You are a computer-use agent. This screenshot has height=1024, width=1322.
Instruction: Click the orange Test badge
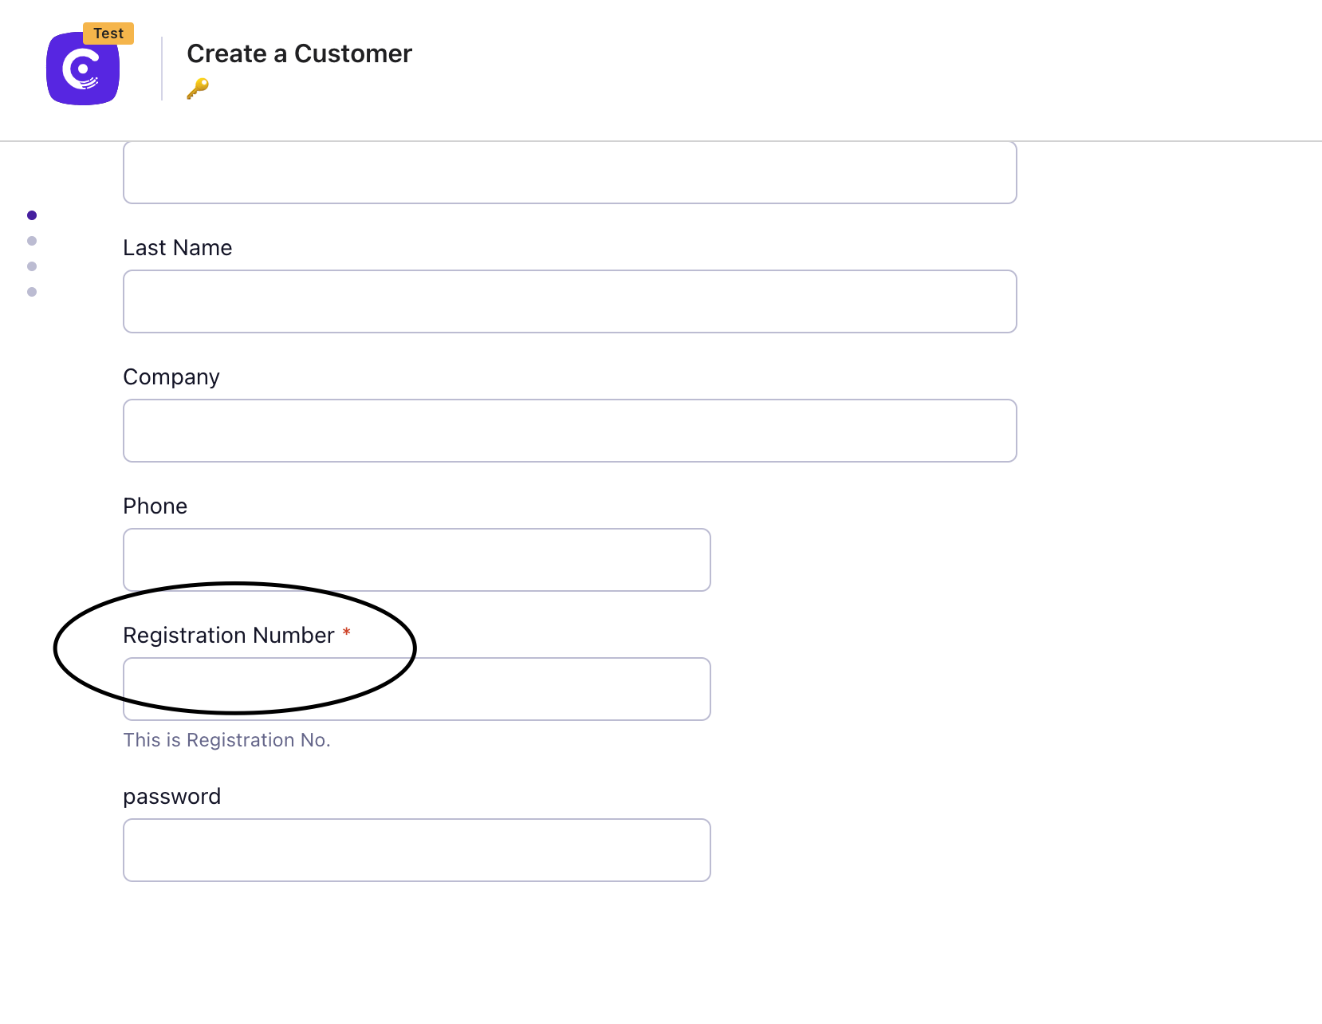coord(108,33)
